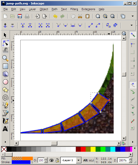Select the Zoom magnifier tool
138x165 pixels.
(x=5, y=58)
